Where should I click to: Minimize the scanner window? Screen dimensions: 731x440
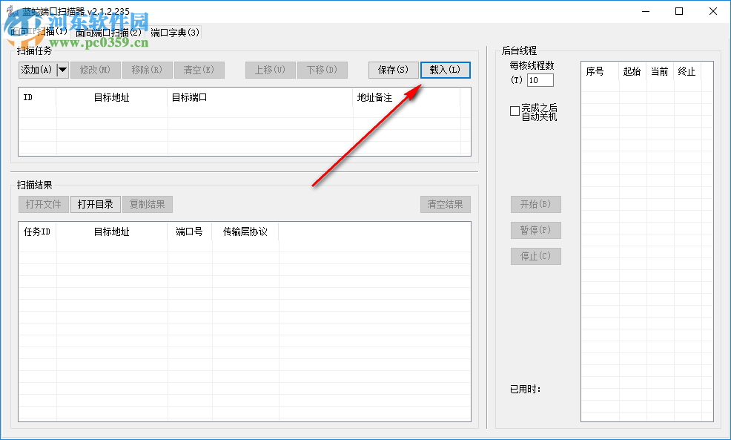(x=646, y=11)
